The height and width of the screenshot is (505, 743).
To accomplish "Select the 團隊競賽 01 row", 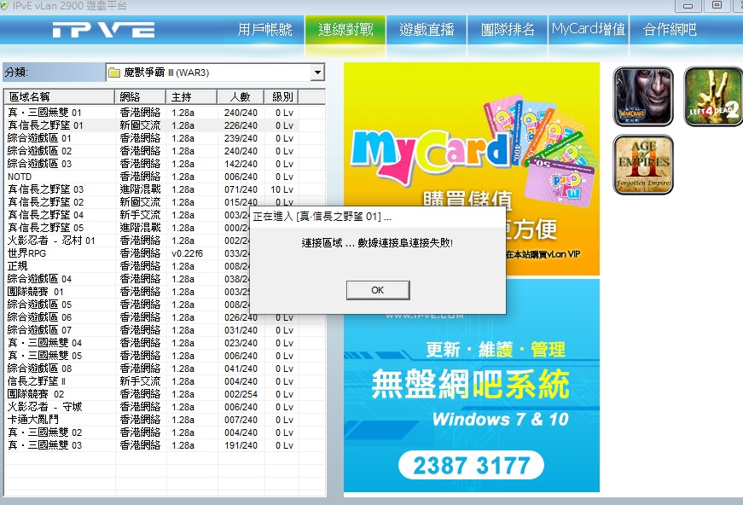I will coord(128,292).
